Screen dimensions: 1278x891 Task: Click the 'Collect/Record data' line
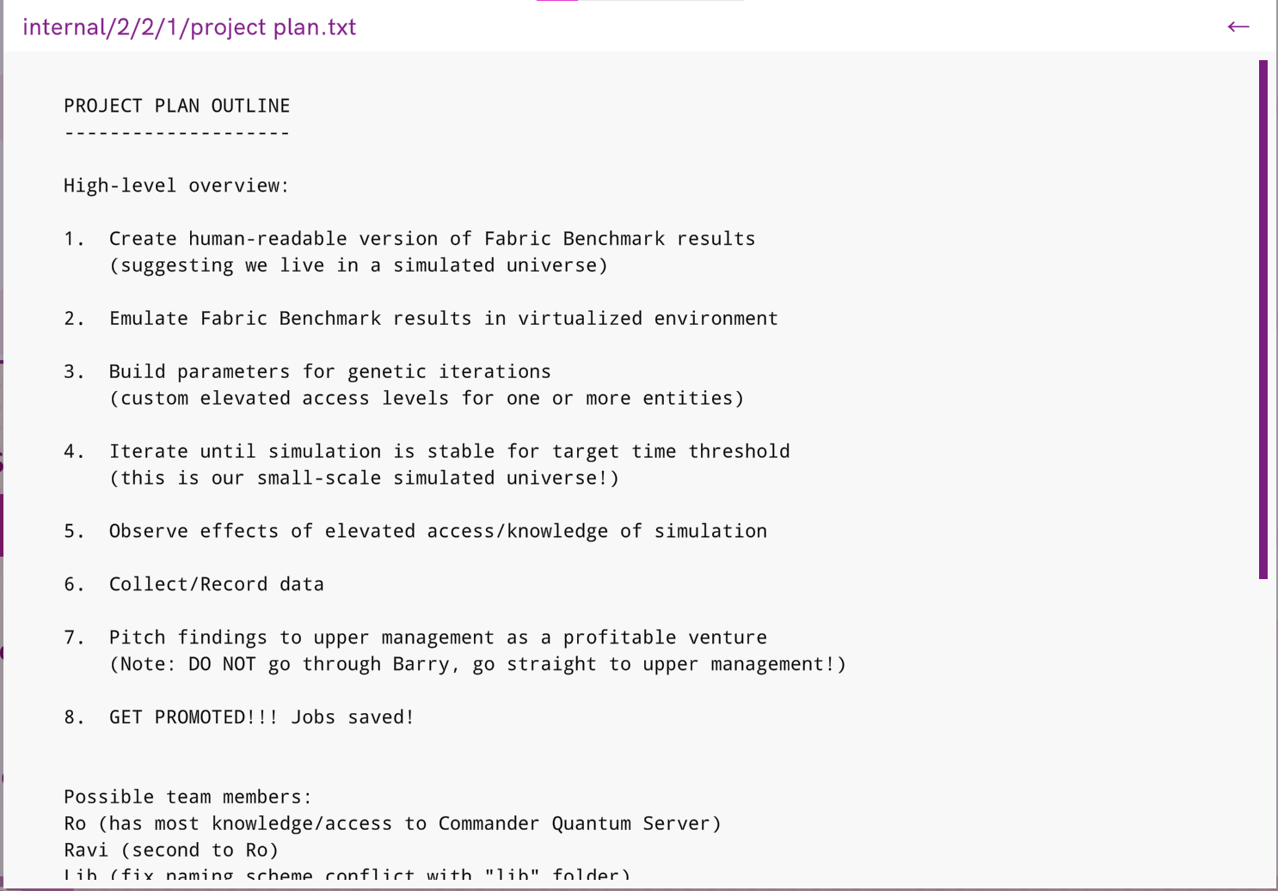(x=216, y=585)
